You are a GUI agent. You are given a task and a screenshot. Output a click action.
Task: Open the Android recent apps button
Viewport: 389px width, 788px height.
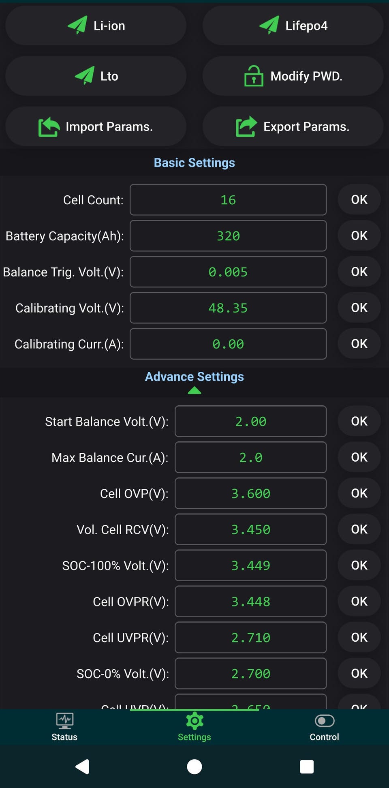(x=307, y=767)
